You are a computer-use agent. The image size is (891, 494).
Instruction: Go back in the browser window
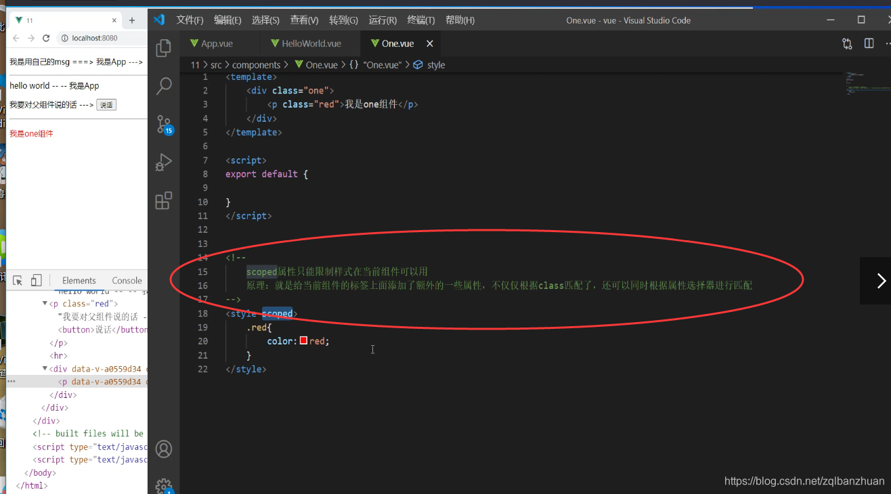tap(16, 38)
